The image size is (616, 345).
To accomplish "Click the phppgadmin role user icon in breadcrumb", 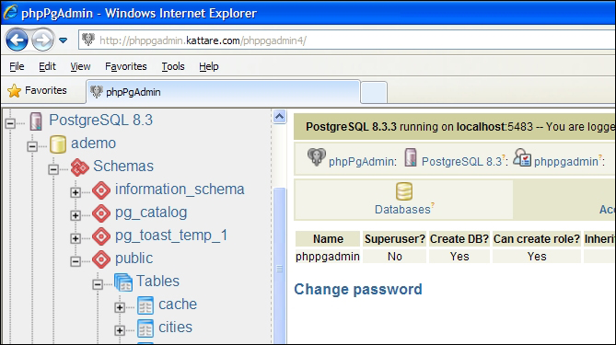I will pos(522,157).
